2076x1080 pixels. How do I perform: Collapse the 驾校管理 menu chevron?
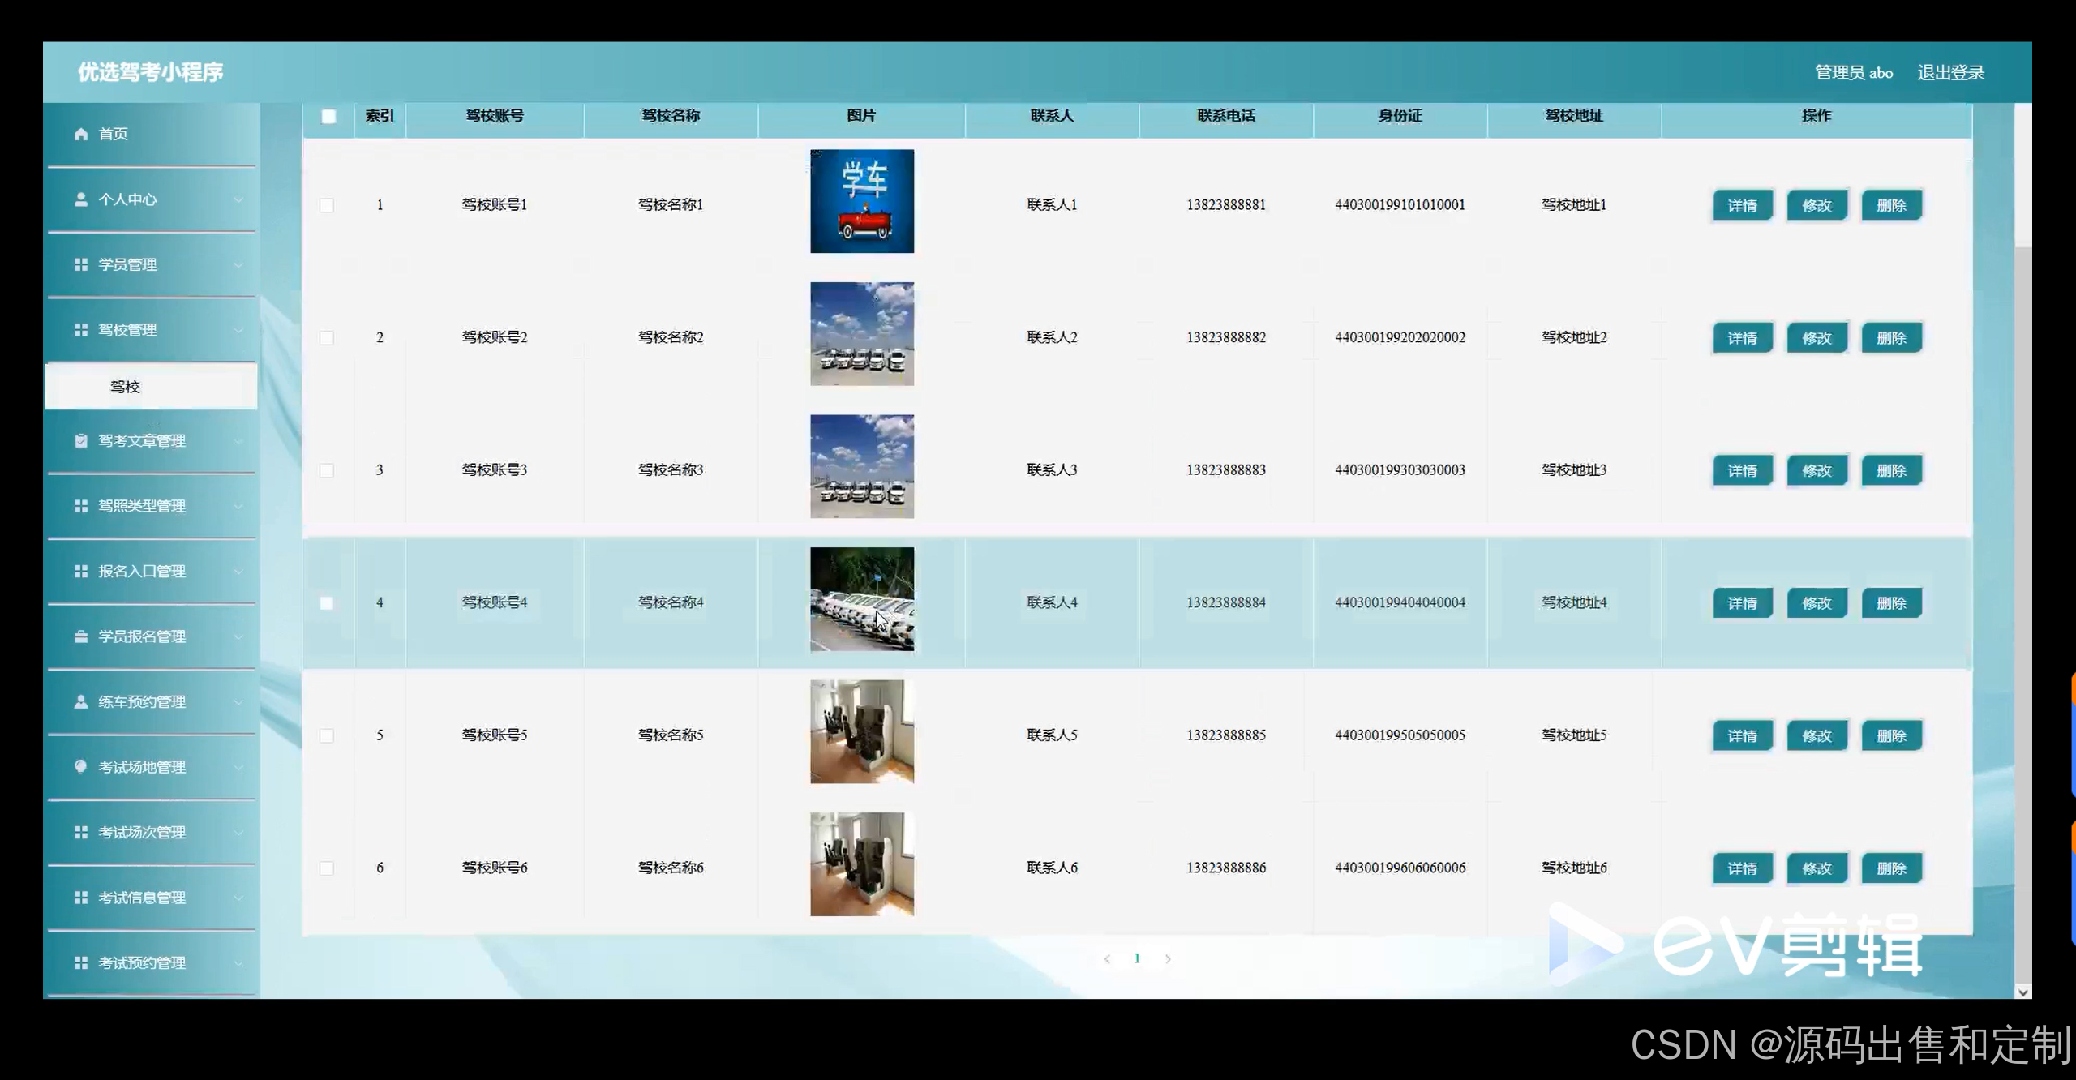click(x=238, y=330)
